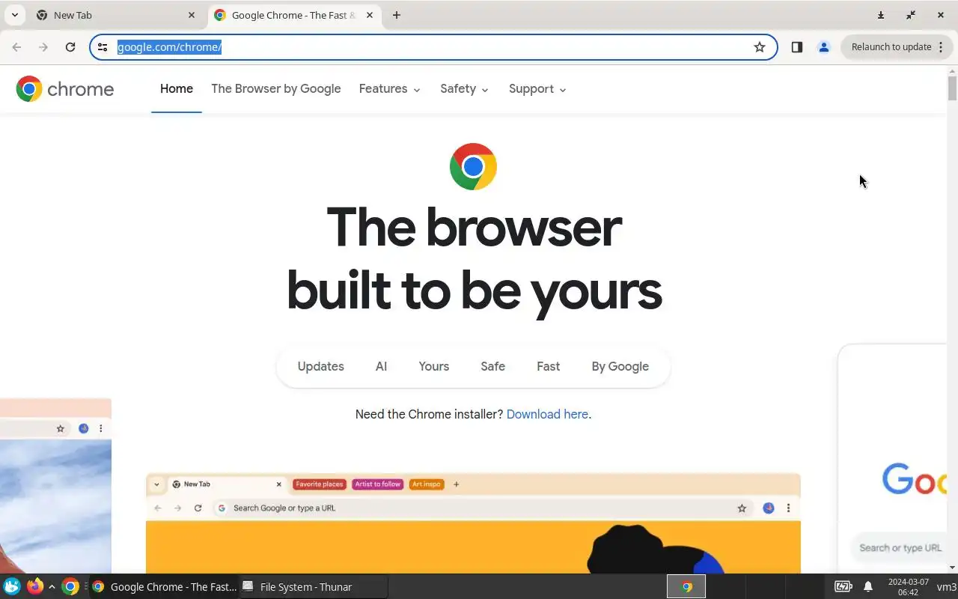Open the system applications menu in taskbar

[12, 587]
